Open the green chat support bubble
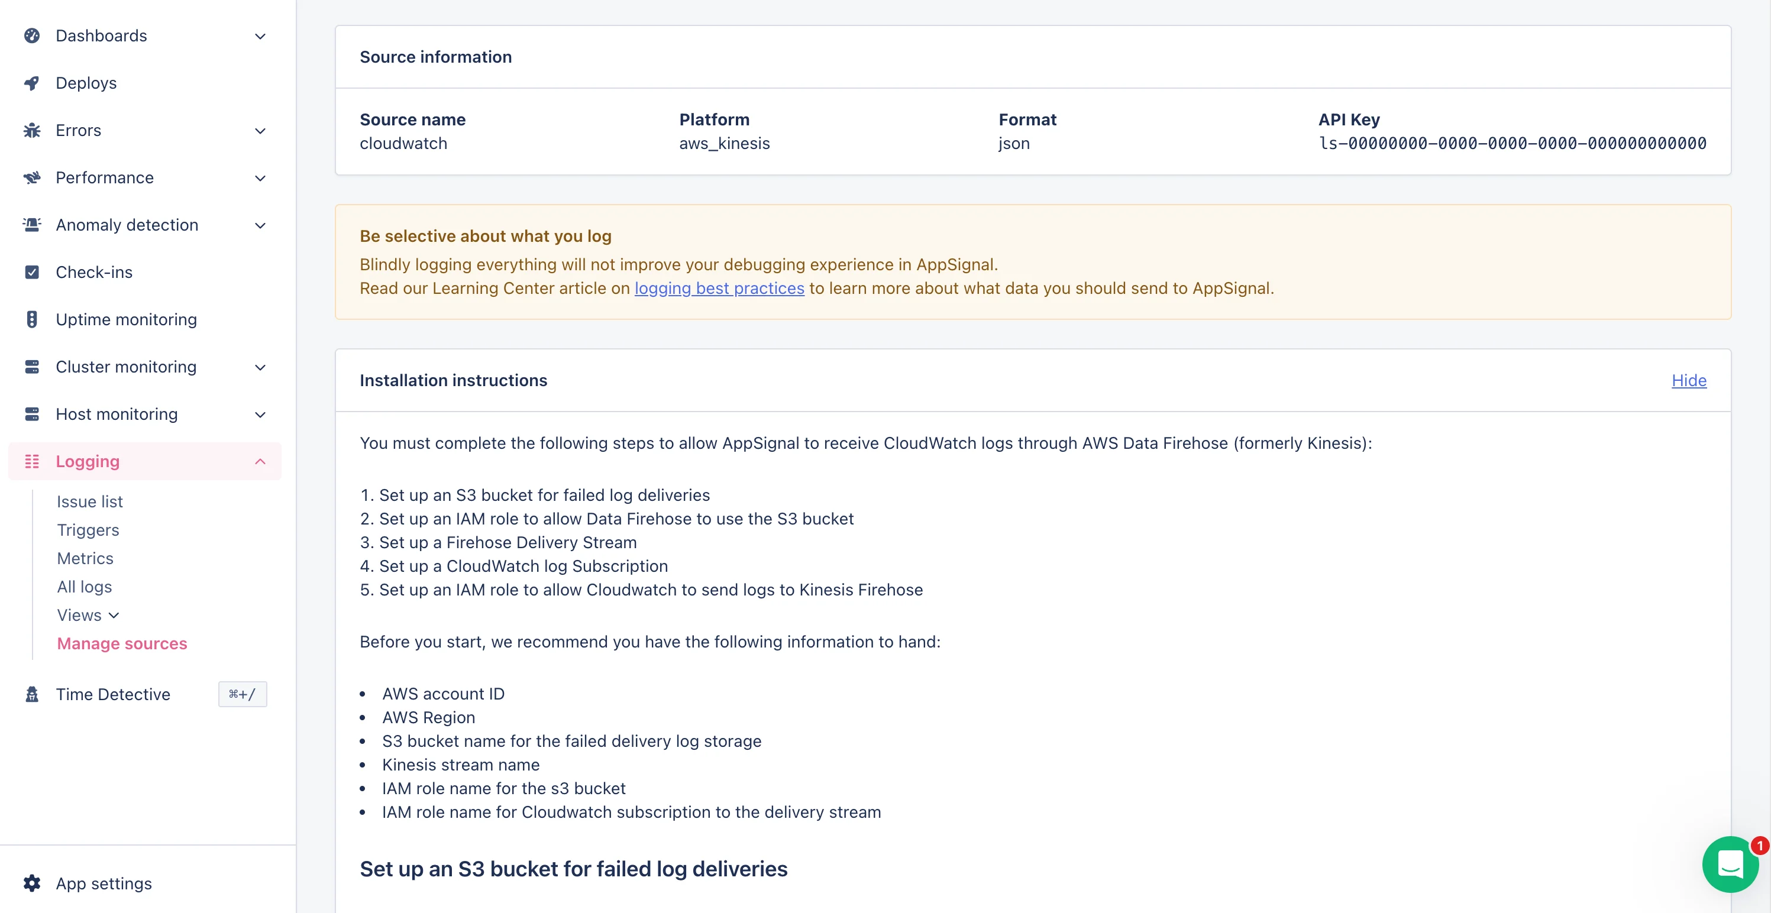 click(1730, 864)
